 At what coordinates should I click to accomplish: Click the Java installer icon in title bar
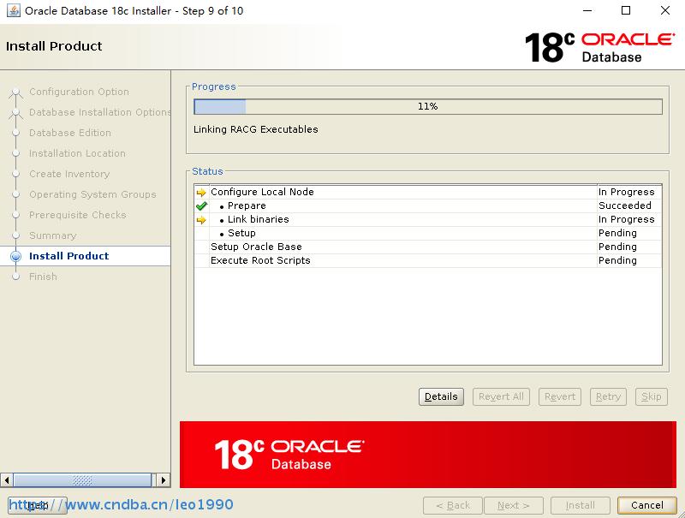[x=13, y=10]
